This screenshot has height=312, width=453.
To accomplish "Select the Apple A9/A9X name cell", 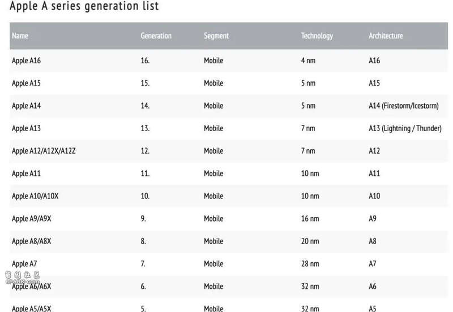I will point(32,218).
